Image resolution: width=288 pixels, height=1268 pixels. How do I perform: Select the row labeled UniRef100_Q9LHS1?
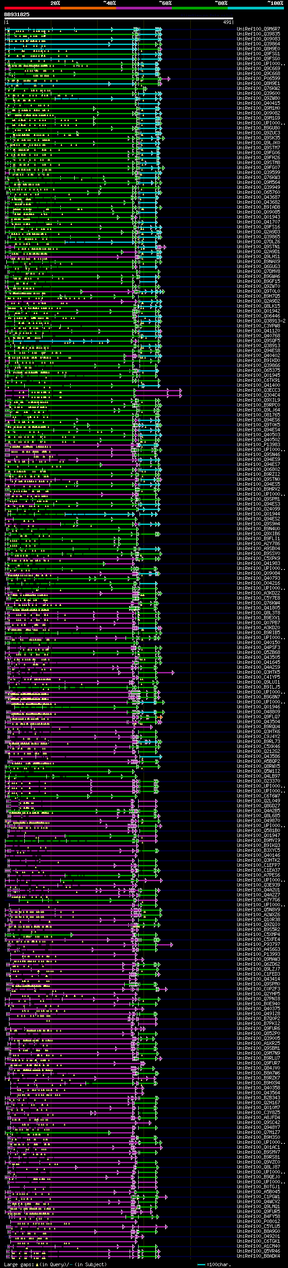258,256
